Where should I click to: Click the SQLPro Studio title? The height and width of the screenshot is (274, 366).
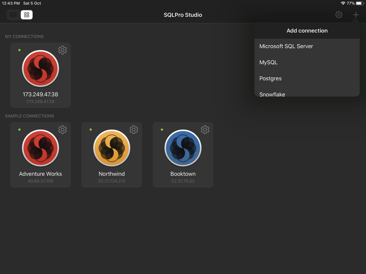(183, 15)
